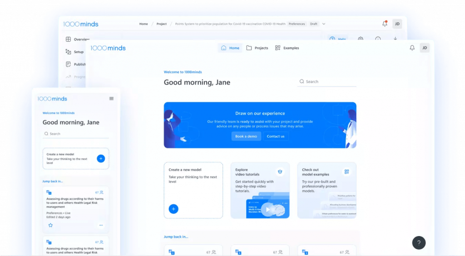
Task: Play the video tutorial thumbnail
Action: [x=268, y=209]
